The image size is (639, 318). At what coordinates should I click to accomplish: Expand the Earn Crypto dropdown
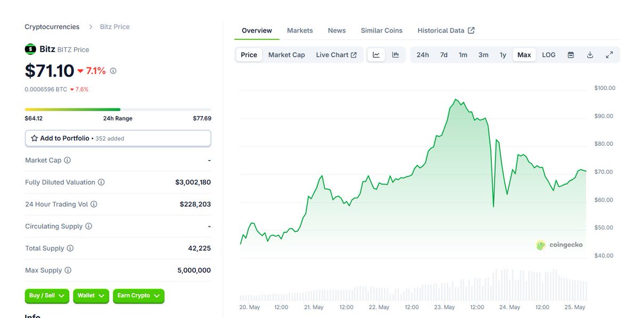click(138, 296)
